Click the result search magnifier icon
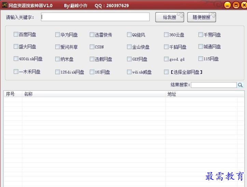Image resolution: width=247 pixels, height=187 pixels. pyautogui.click(x=240, y=85)
